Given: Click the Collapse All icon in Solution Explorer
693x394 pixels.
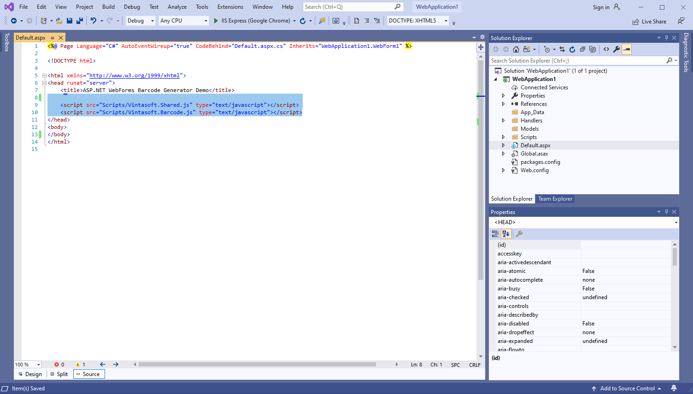Looking at the screenshot, I should [x=582, y=49].
